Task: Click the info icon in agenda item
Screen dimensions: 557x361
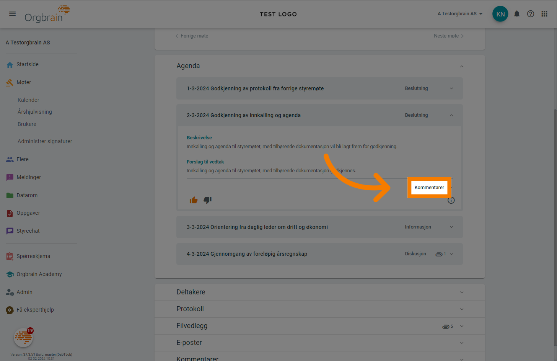Action: tap(451, 200)
